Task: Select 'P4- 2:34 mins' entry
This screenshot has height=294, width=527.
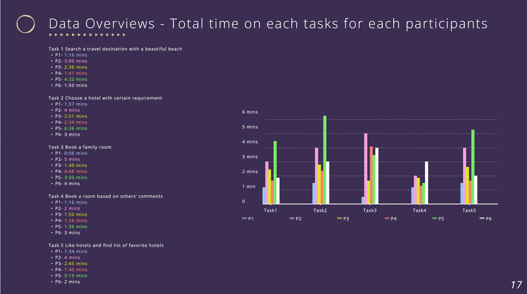Action: tap(71, 122)
